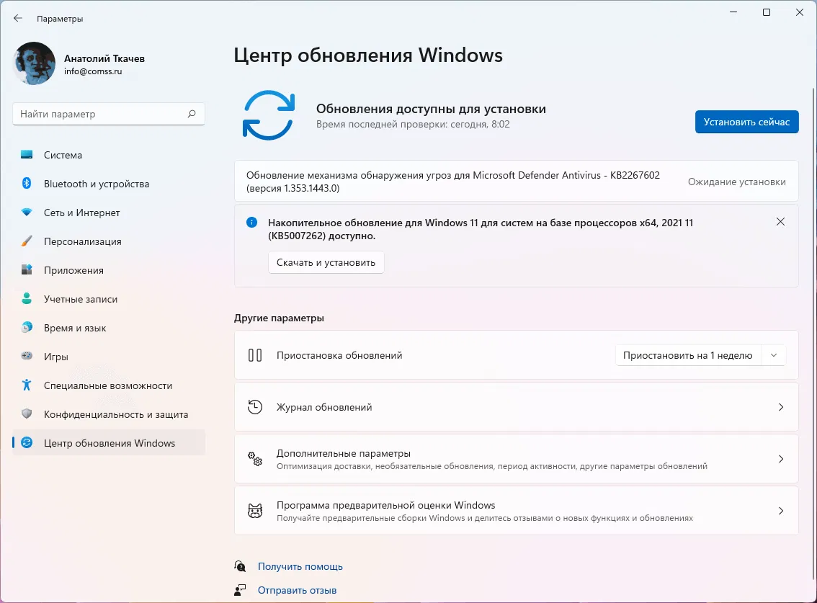Click the back arrow at top left
Screen dimensions: 817x603
[17, 18]
